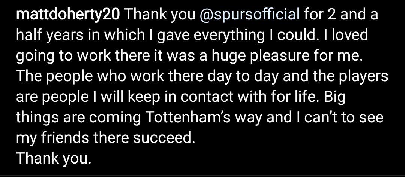Click the word "succeed." in caption
405x177 pixels.
(x=163, y=138)
